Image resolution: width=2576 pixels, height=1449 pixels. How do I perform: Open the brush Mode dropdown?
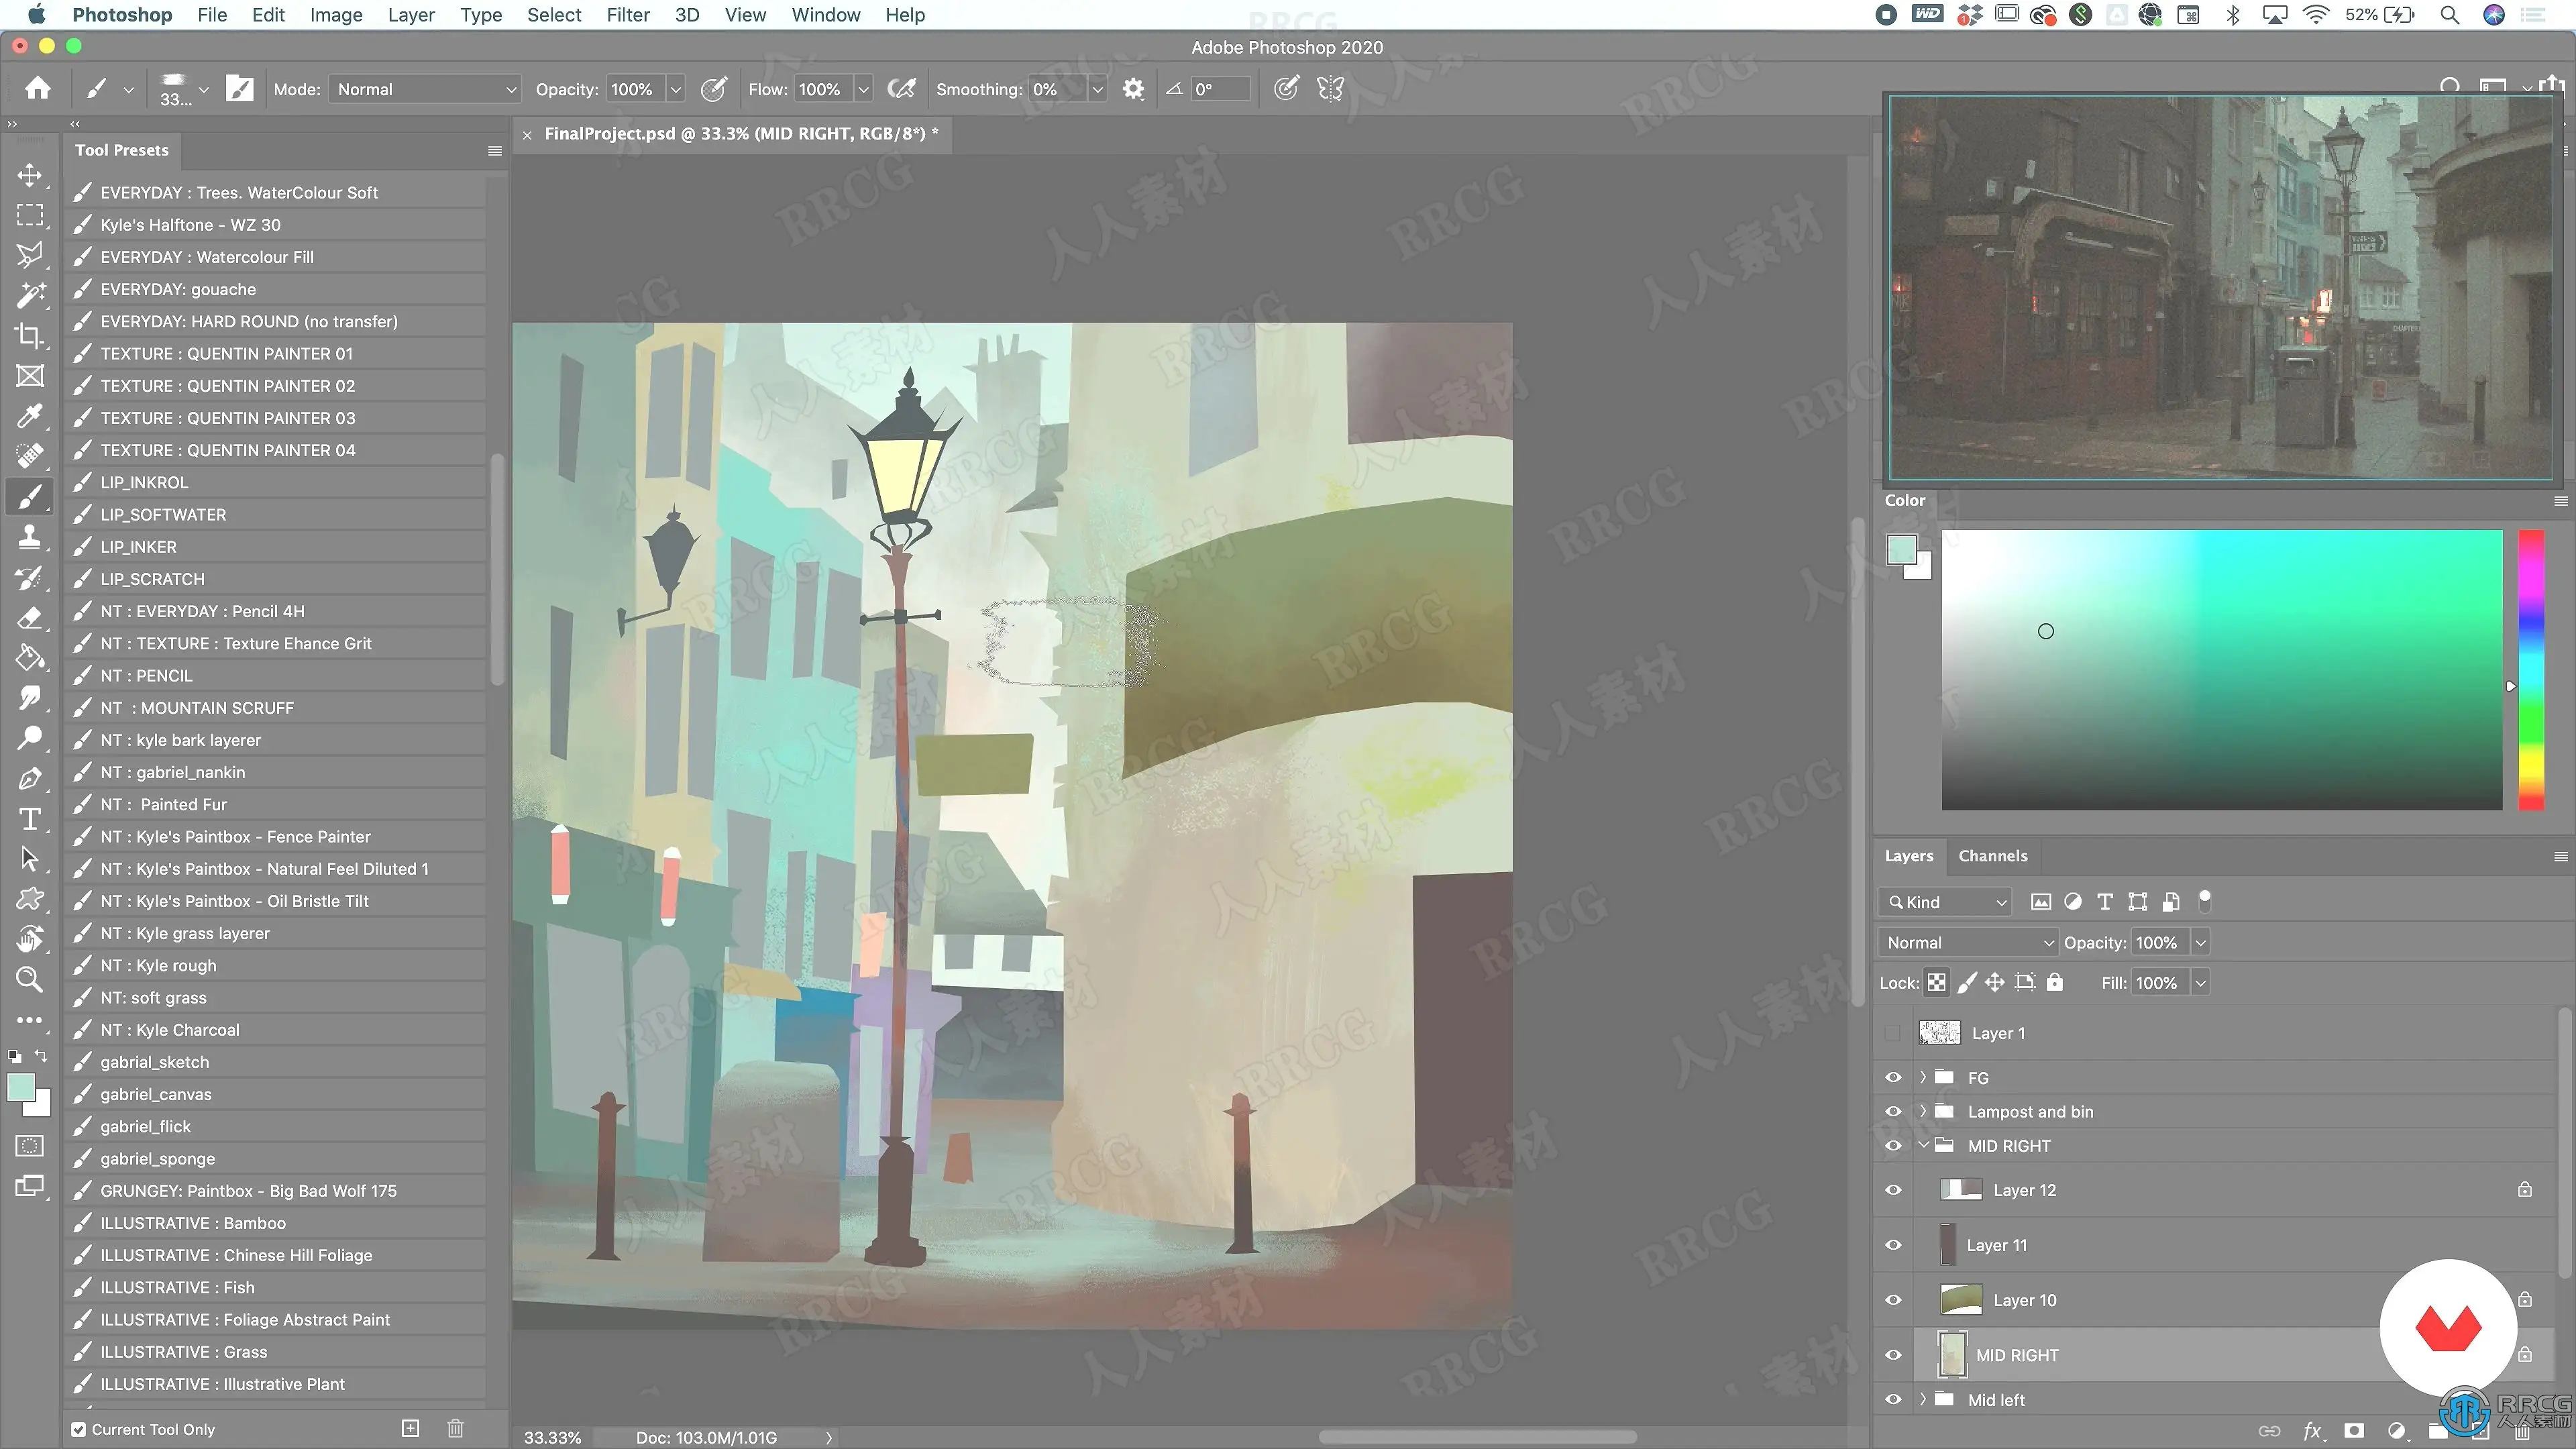pos(426,89)
